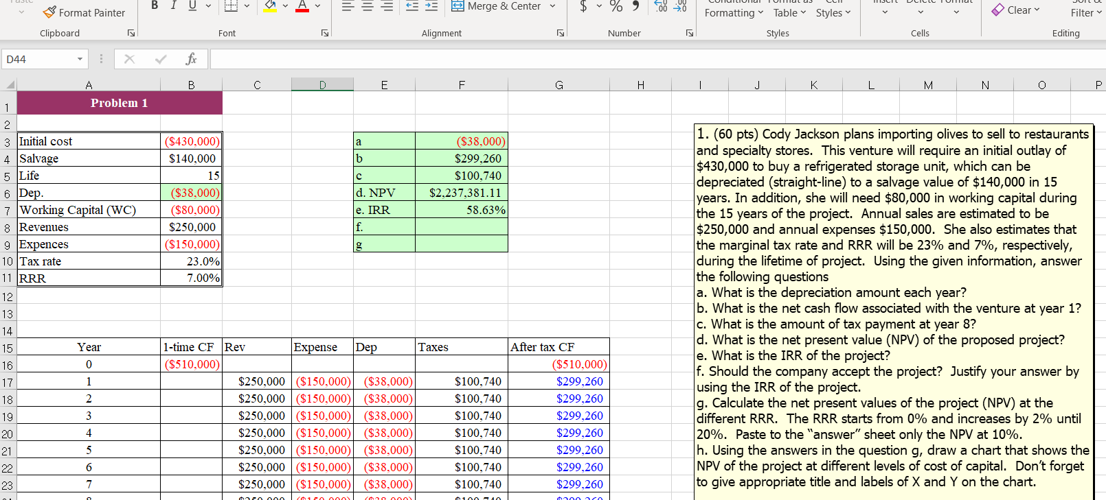Decrease decimal places
The height and width of the screenshot is (500, 1106).
tap(680, 5)
